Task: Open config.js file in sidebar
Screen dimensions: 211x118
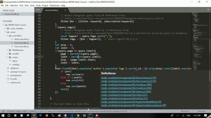Action: click(16, 65)
